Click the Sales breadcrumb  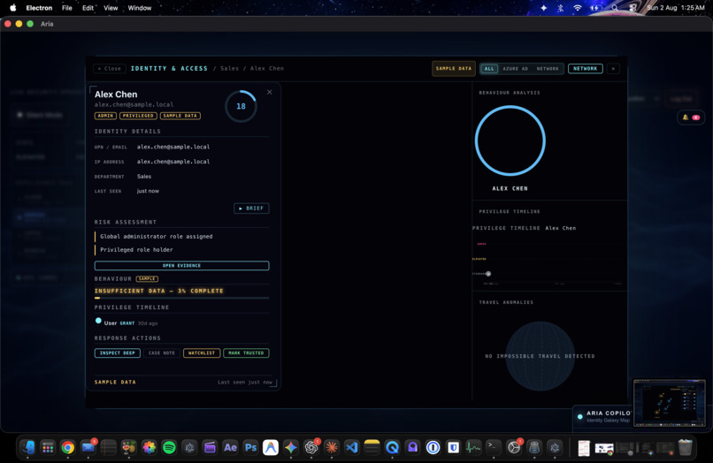coord(230,69)
